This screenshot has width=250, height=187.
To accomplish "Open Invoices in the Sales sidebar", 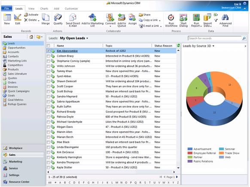I will tap(13, 87).
